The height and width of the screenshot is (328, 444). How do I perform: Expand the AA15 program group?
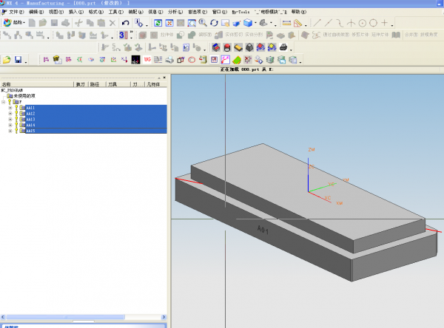pos(10,131)
